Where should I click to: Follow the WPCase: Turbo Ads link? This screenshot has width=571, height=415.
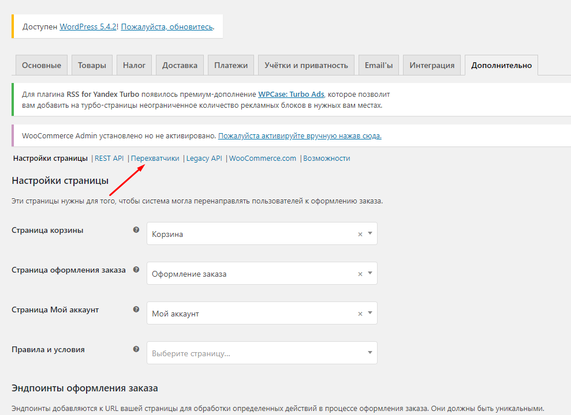pyautogui.click(x=291, y=94)
